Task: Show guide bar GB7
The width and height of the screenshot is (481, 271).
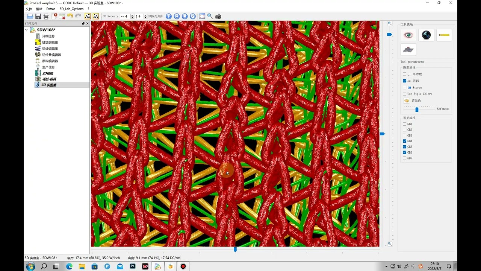Action: (404, 158)
